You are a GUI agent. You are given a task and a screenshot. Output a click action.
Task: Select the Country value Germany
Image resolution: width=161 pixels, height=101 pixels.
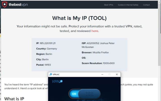pos(52,49)
